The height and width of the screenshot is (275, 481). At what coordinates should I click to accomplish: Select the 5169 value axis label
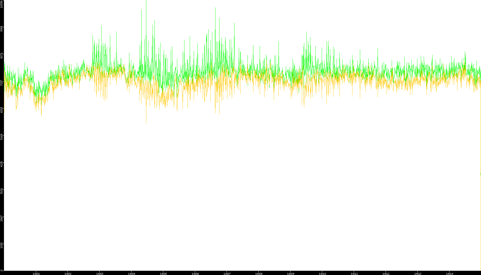tap(2, 137)
